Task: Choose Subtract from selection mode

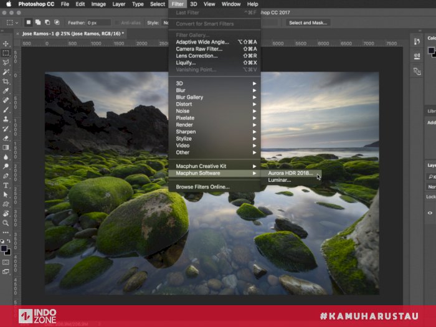Action: [47, 22]
